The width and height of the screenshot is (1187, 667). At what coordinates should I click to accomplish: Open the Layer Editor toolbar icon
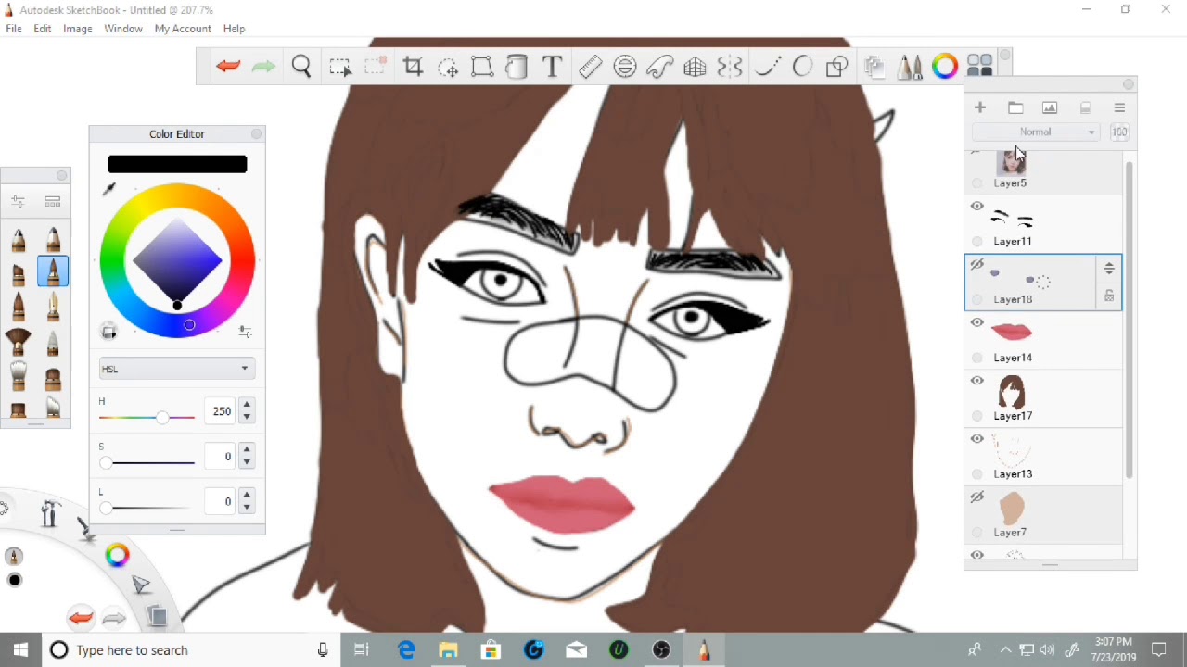(x=874, y=67)
